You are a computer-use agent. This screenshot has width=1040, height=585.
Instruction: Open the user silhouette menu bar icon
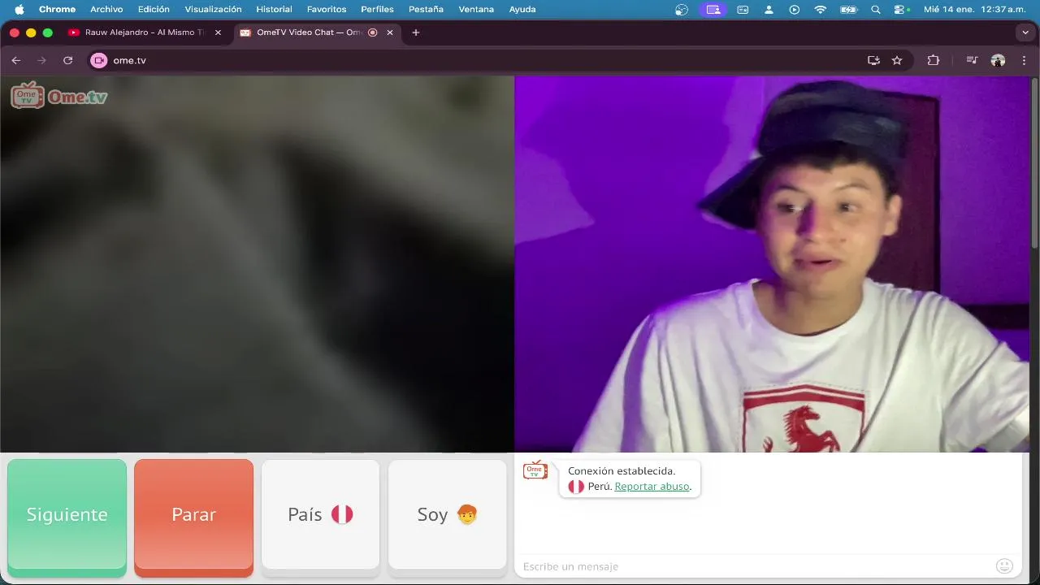click(769, 10)
